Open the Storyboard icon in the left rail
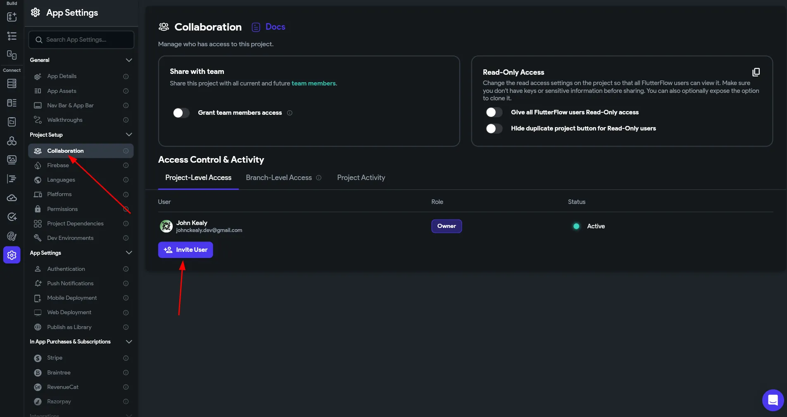Viewport: 787px width, 417px height. 12,55
